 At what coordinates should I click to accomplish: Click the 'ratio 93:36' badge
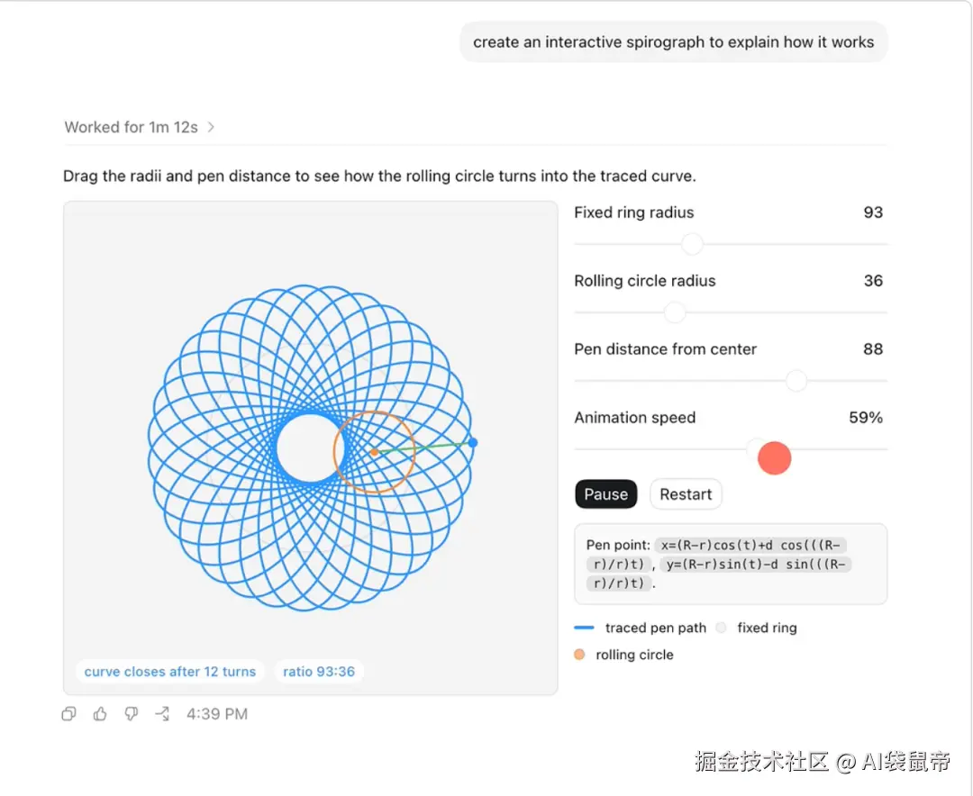coord(319,672)
